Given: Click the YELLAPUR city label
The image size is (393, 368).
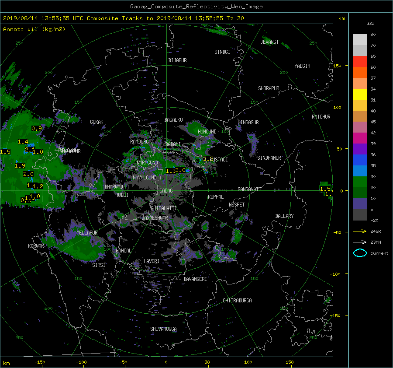Looking at the screenshot, I should click(x=87, y=233).
